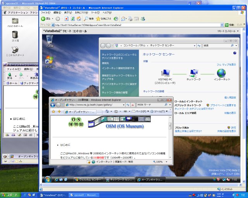
Task: Select オープンギャラリー tab in Vista IE7
Action: click(80, 112)
